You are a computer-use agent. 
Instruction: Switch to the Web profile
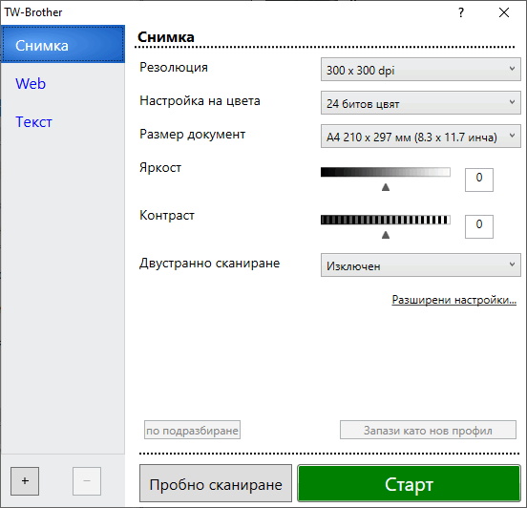coord(31,83)
